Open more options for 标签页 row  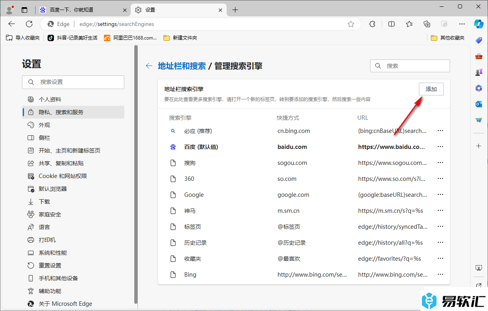tap(440, 226)
